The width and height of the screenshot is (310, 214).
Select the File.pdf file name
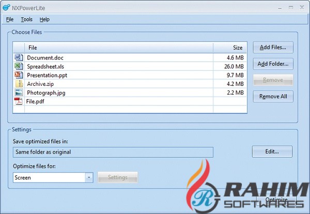click(x=35, y=101)
